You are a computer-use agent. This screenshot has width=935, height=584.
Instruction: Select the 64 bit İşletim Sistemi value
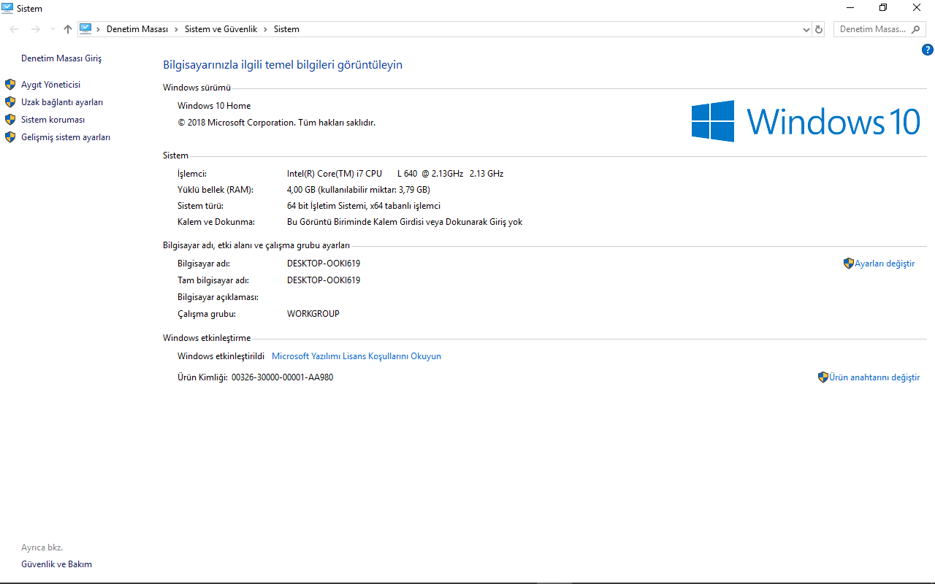(x=364, y=206)
